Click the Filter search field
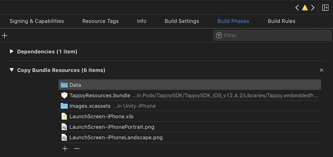 pyautogui.click(x=270, y=35)
